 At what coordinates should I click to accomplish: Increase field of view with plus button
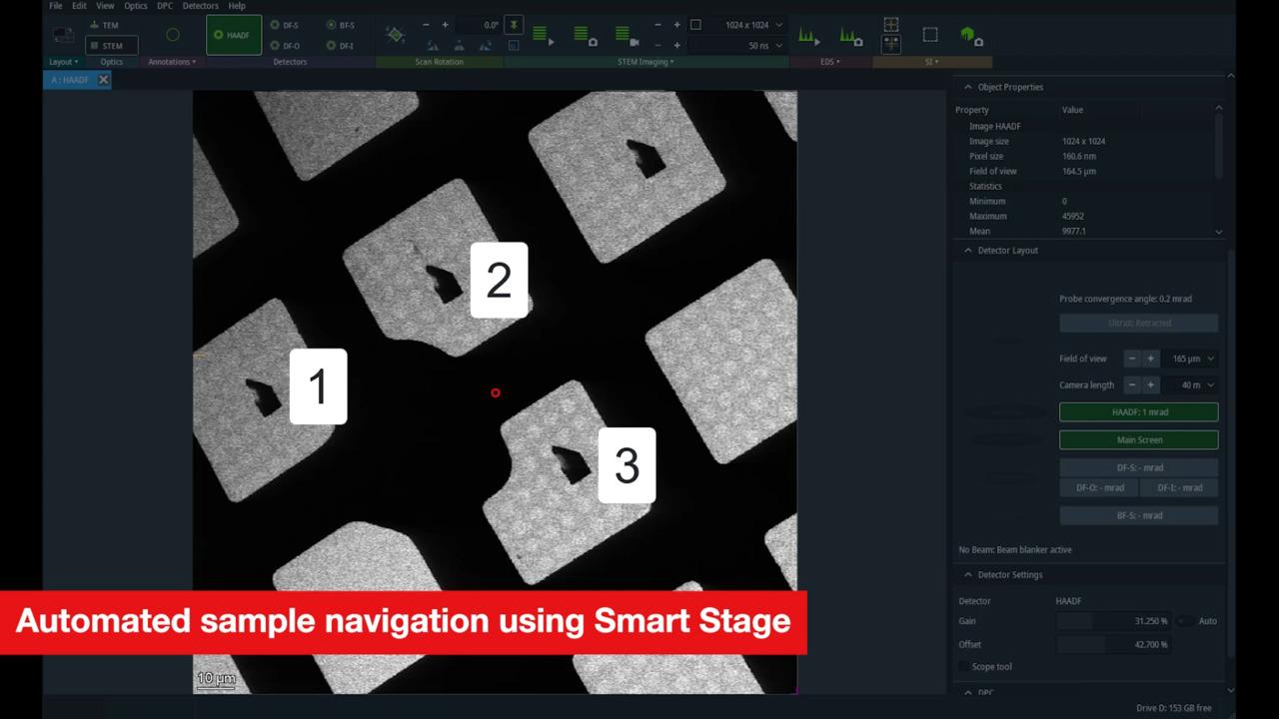click(x=1150, y=359)
